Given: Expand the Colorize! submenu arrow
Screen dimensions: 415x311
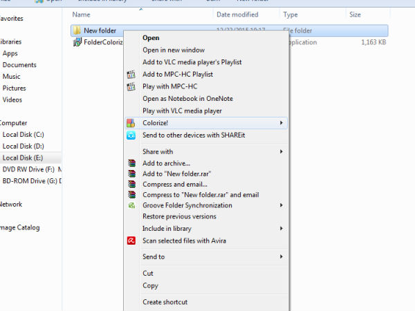Looking at the screenshot, I should (281, 123).
